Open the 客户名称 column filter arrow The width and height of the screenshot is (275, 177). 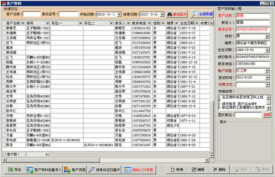pyautogui.click(x=23, y=23)
